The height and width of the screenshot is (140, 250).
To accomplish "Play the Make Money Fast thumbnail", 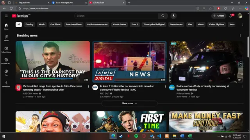I will tap(206, 122).
